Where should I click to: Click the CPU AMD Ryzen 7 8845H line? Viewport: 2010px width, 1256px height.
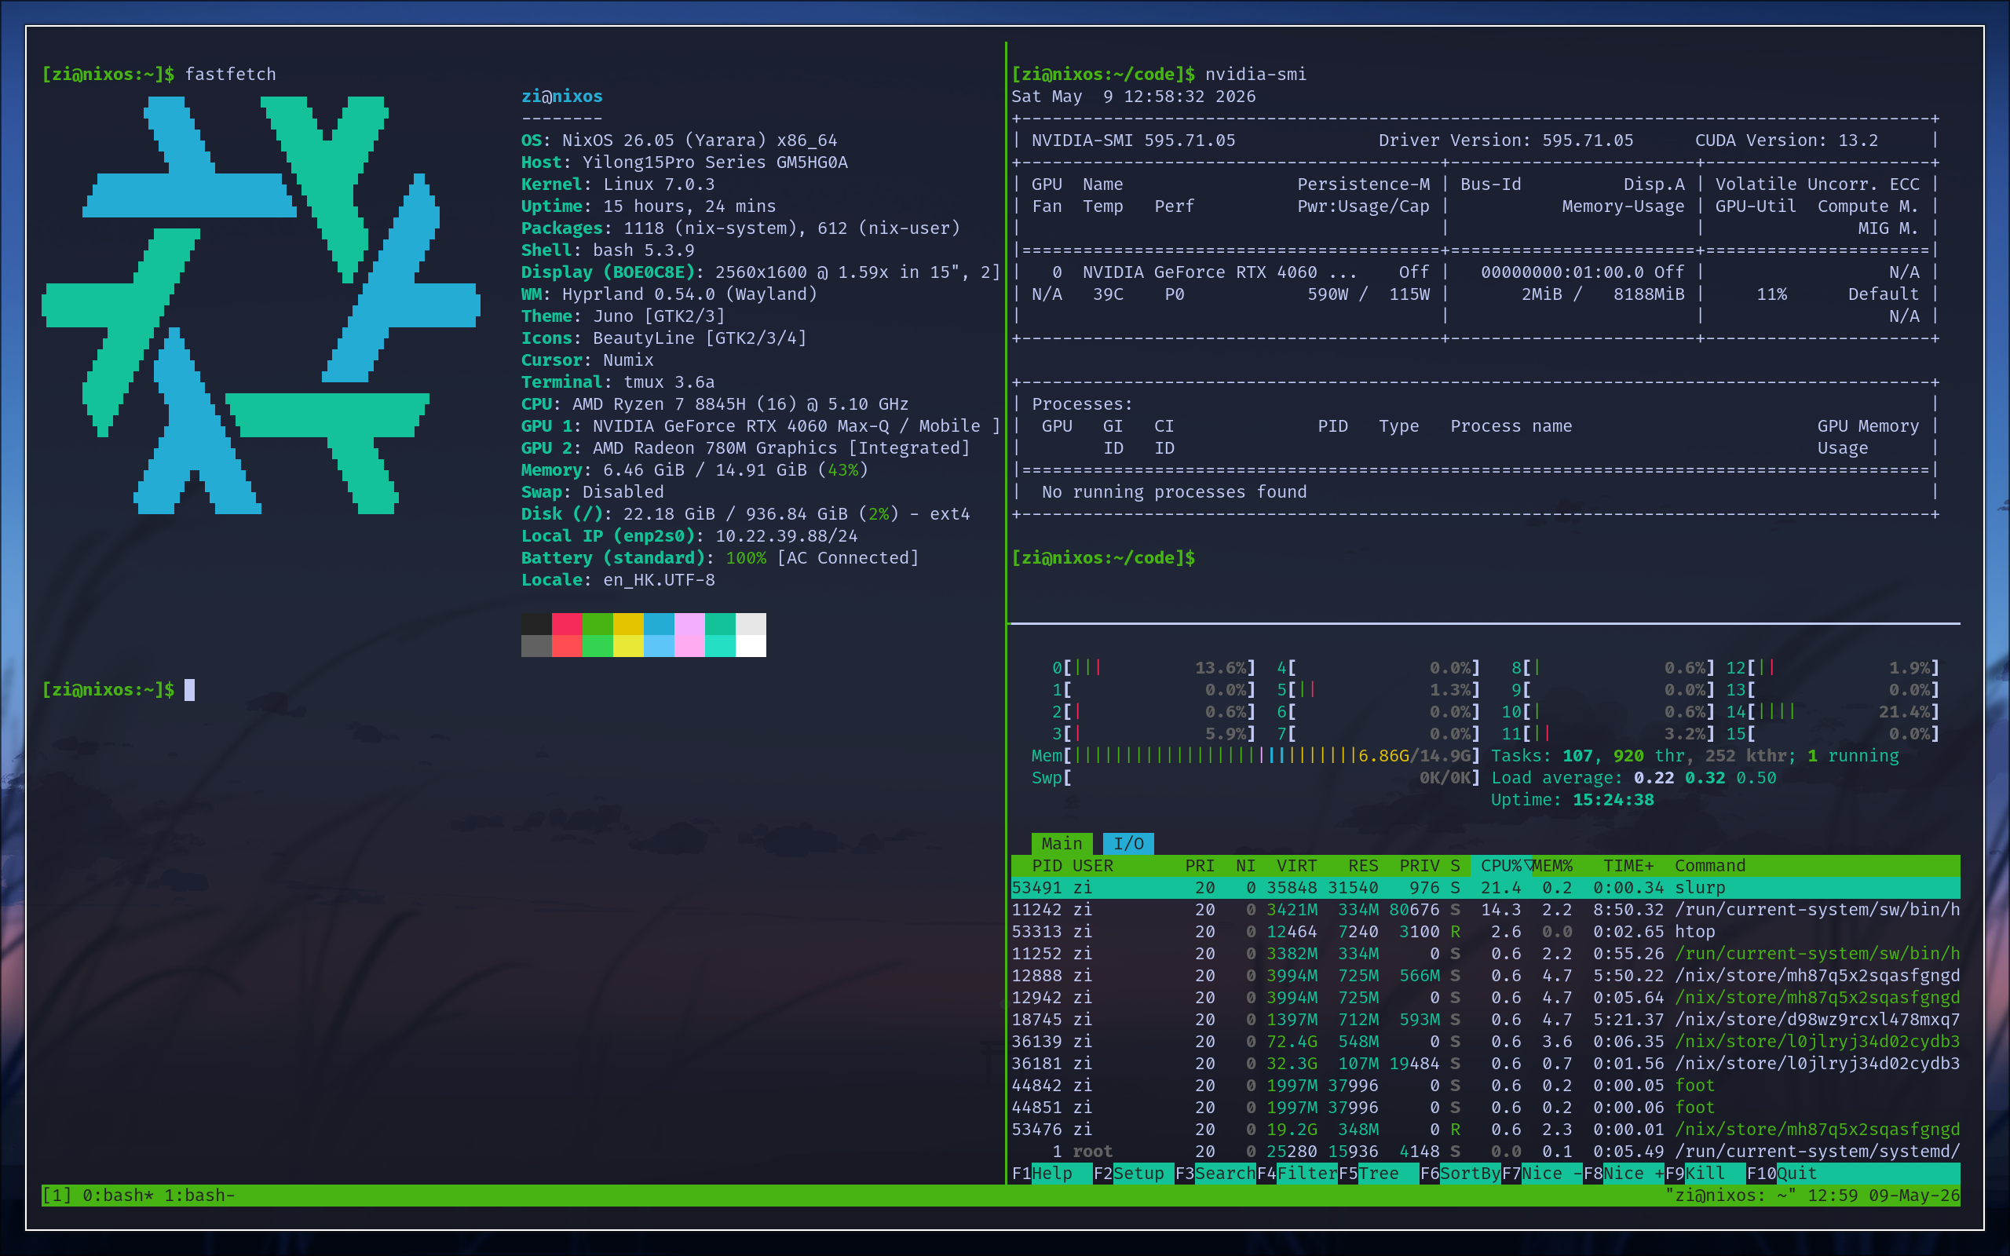714,403
